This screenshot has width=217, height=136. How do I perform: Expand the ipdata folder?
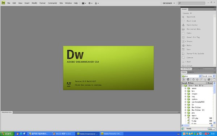pos(186,99)
